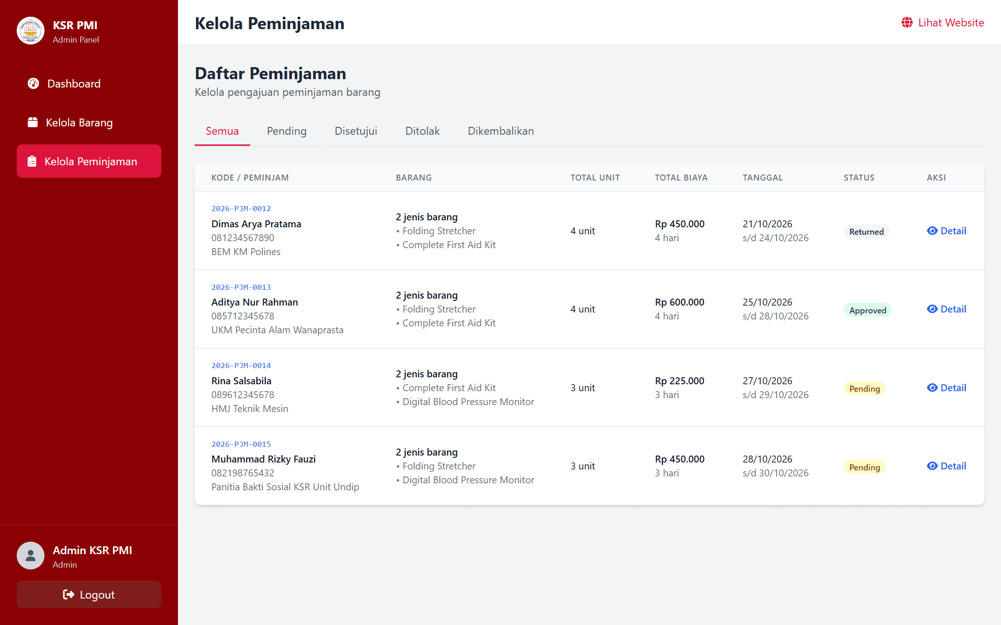Screen dimensions: 1001x625
Task: Click the Kelola Barang box icon
Action: click(x=32, y=122)
